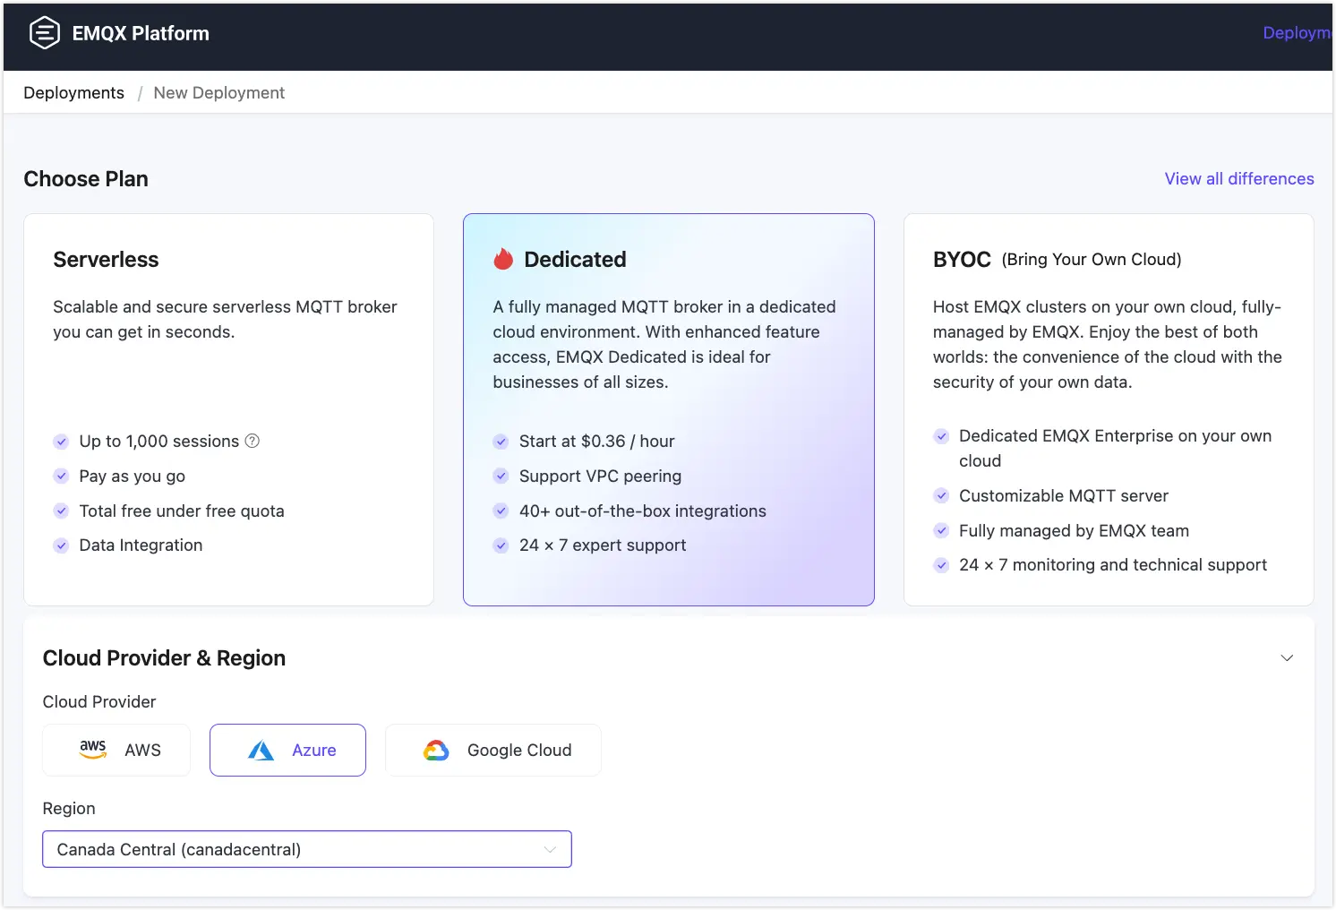Click the help icon next to 1,000 sessions
1336x910 pixels.
[253, 441]
